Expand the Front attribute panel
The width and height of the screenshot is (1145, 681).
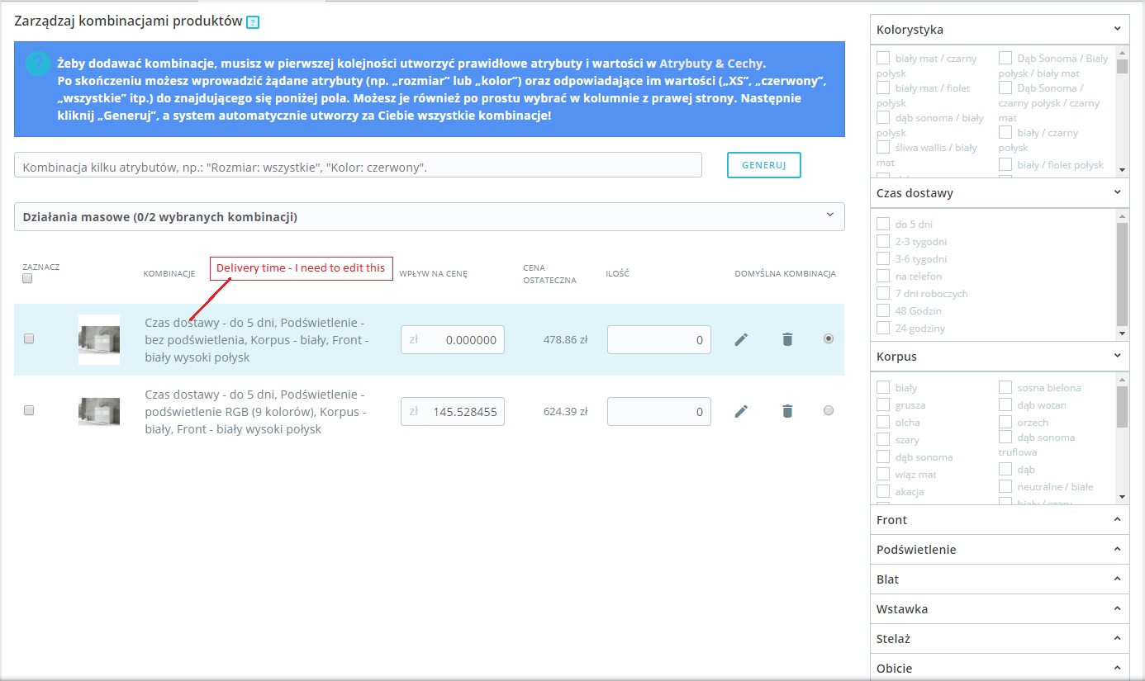pos(1000,520)
